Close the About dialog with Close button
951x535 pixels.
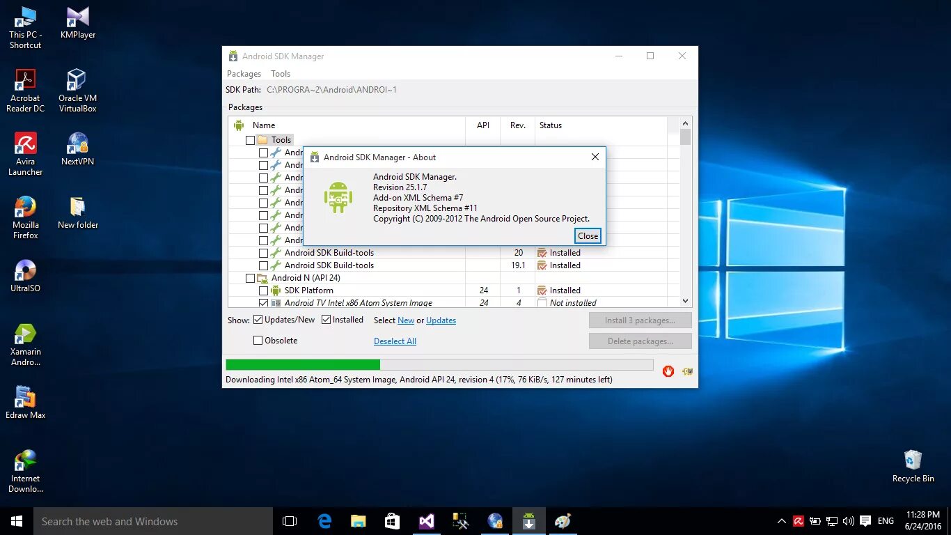pos(588,235)
